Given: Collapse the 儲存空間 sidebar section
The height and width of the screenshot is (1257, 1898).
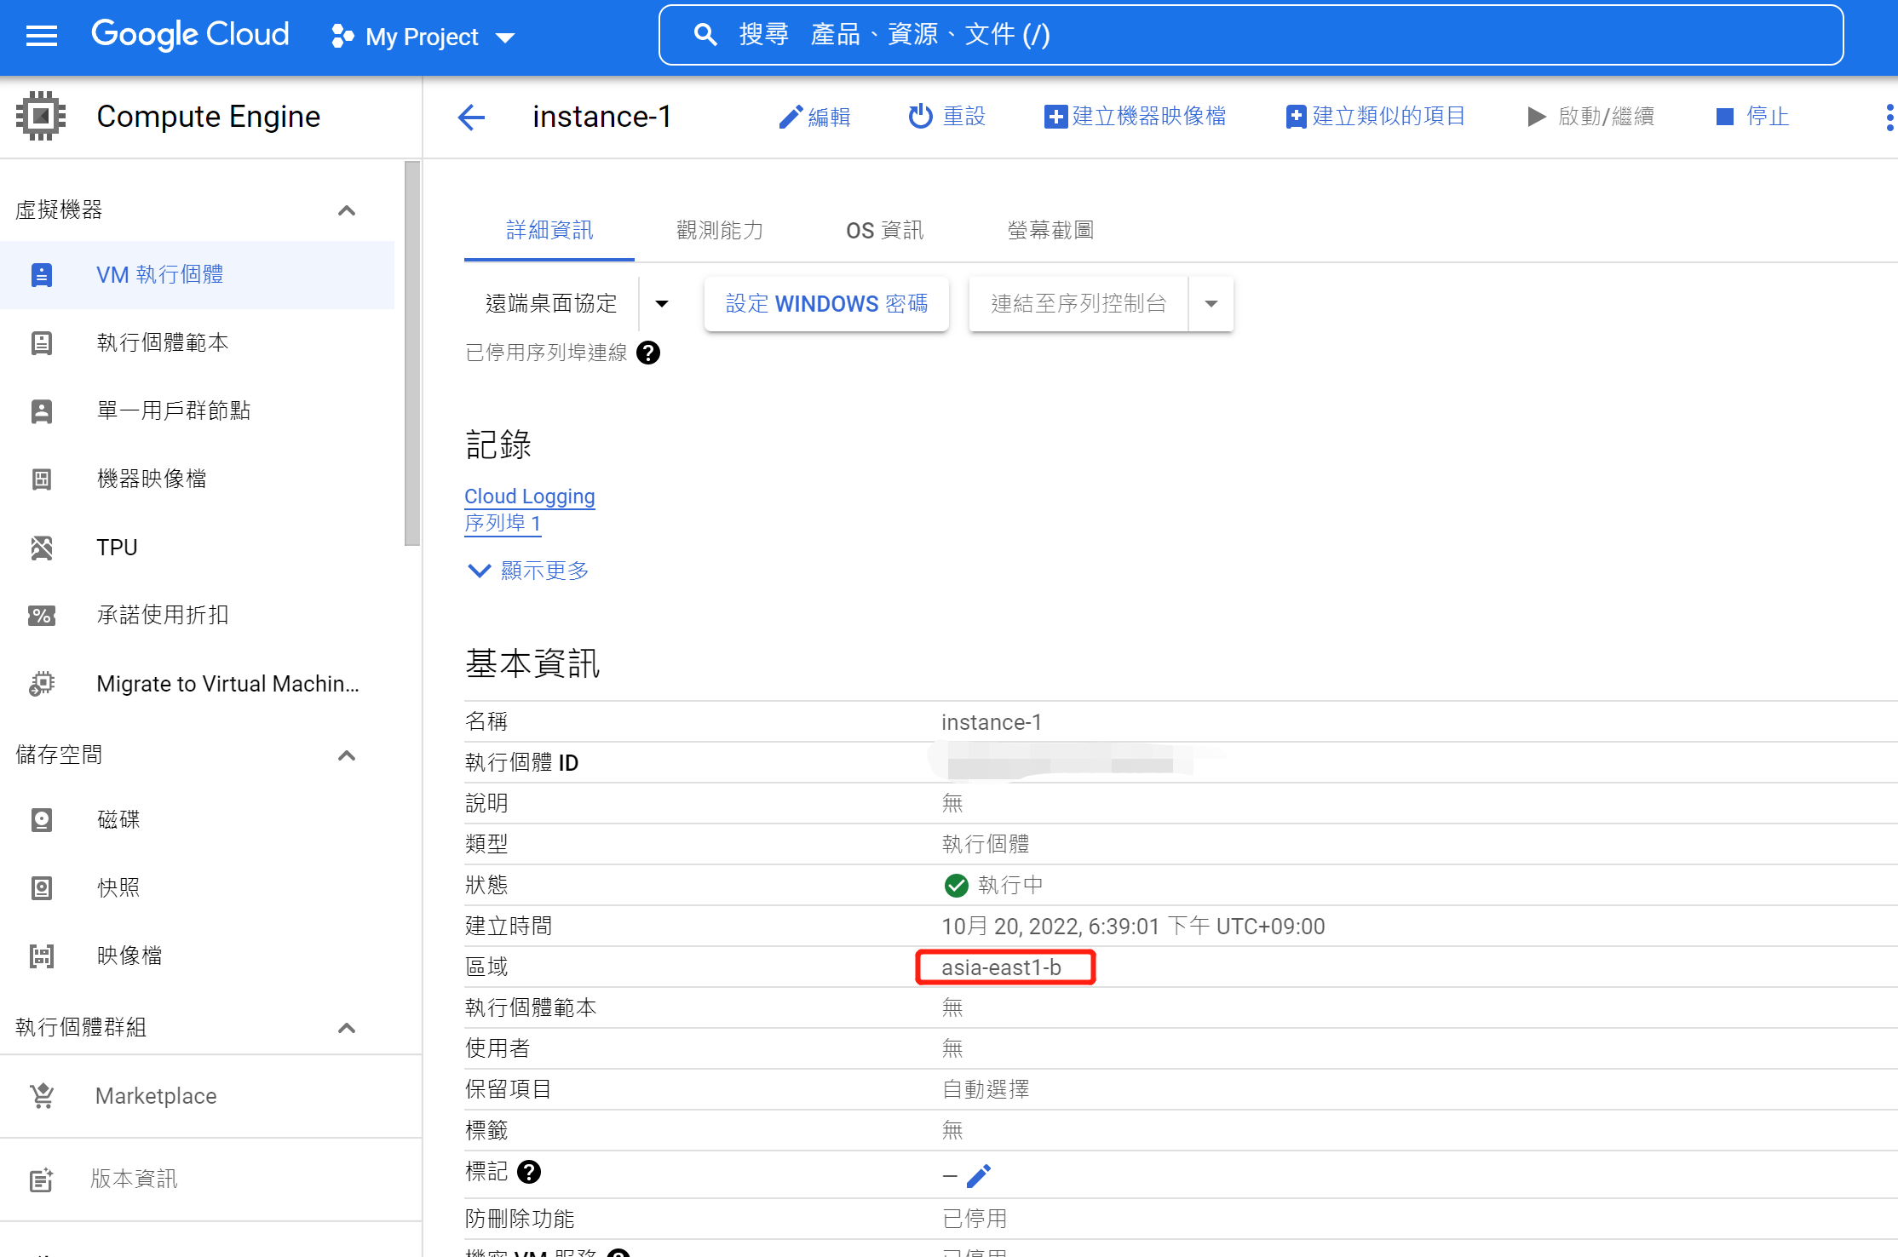Looking at the screenshot, I should [x=347, y=755].
